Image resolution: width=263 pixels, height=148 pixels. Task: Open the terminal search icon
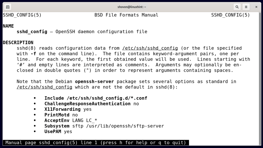237,7
